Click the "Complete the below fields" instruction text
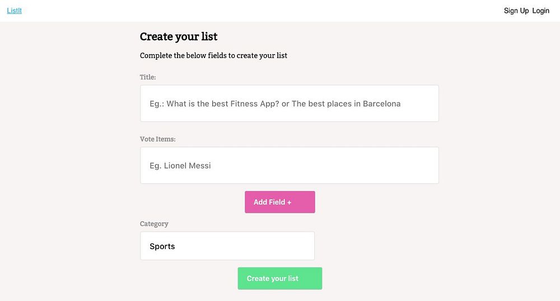560x301 pixels. point(213,56)
